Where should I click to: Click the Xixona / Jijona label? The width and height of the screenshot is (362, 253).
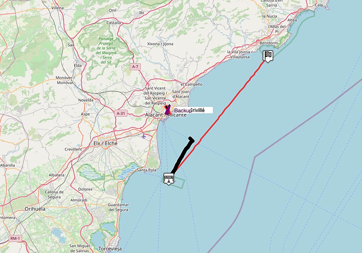(160, 44)
